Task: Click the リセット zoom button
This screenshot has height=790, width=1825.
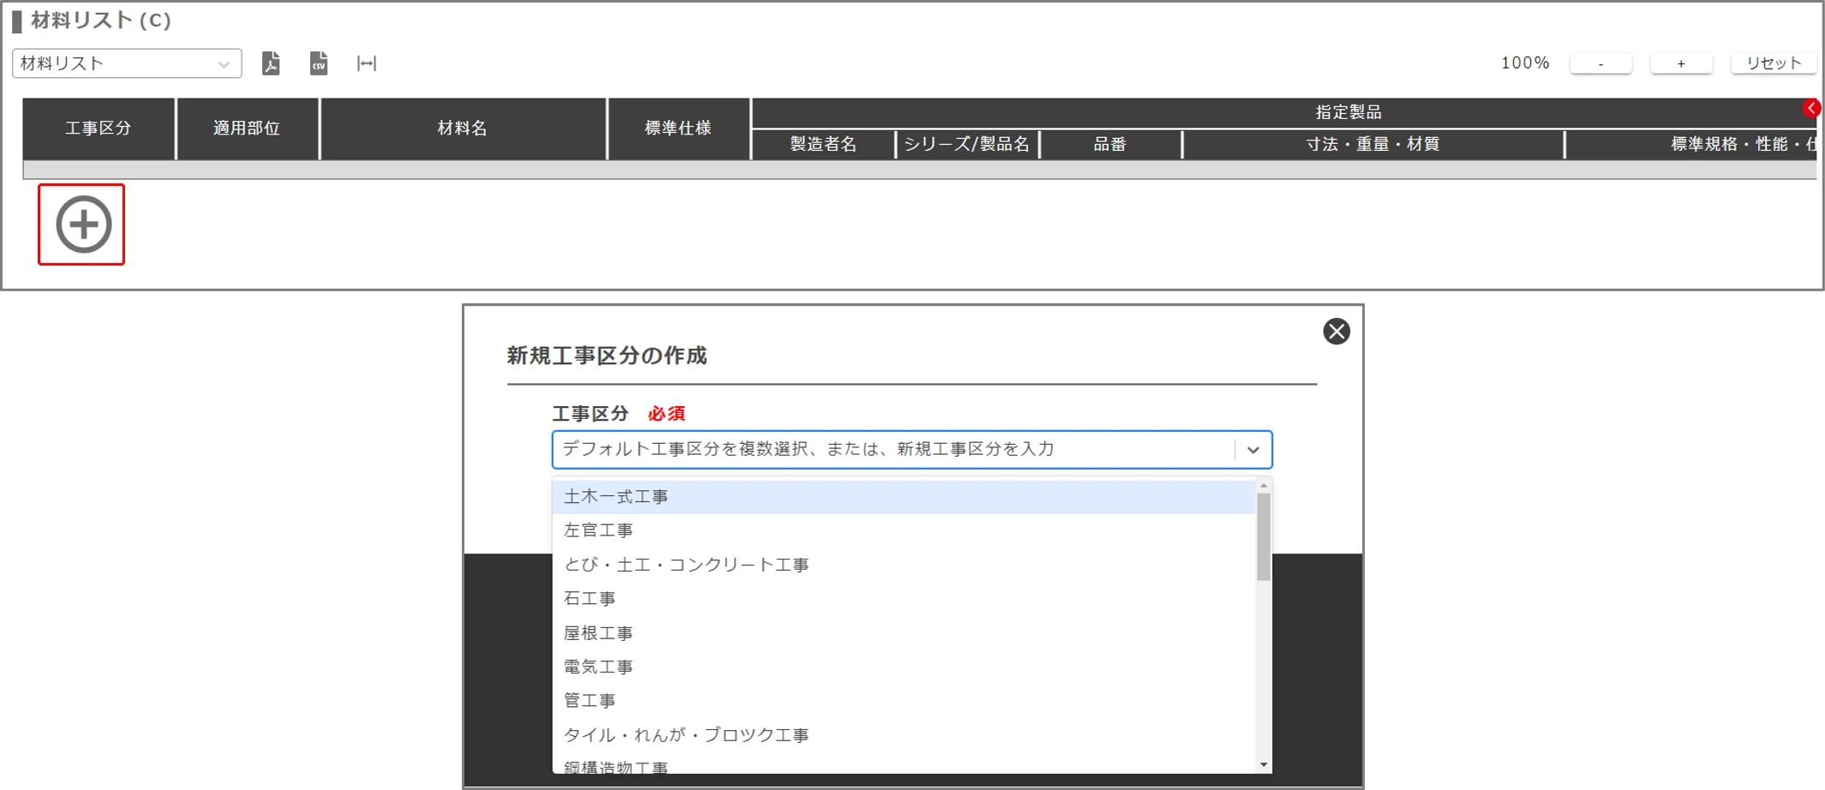Action: pyautogui.click(x=1774, y=63)
